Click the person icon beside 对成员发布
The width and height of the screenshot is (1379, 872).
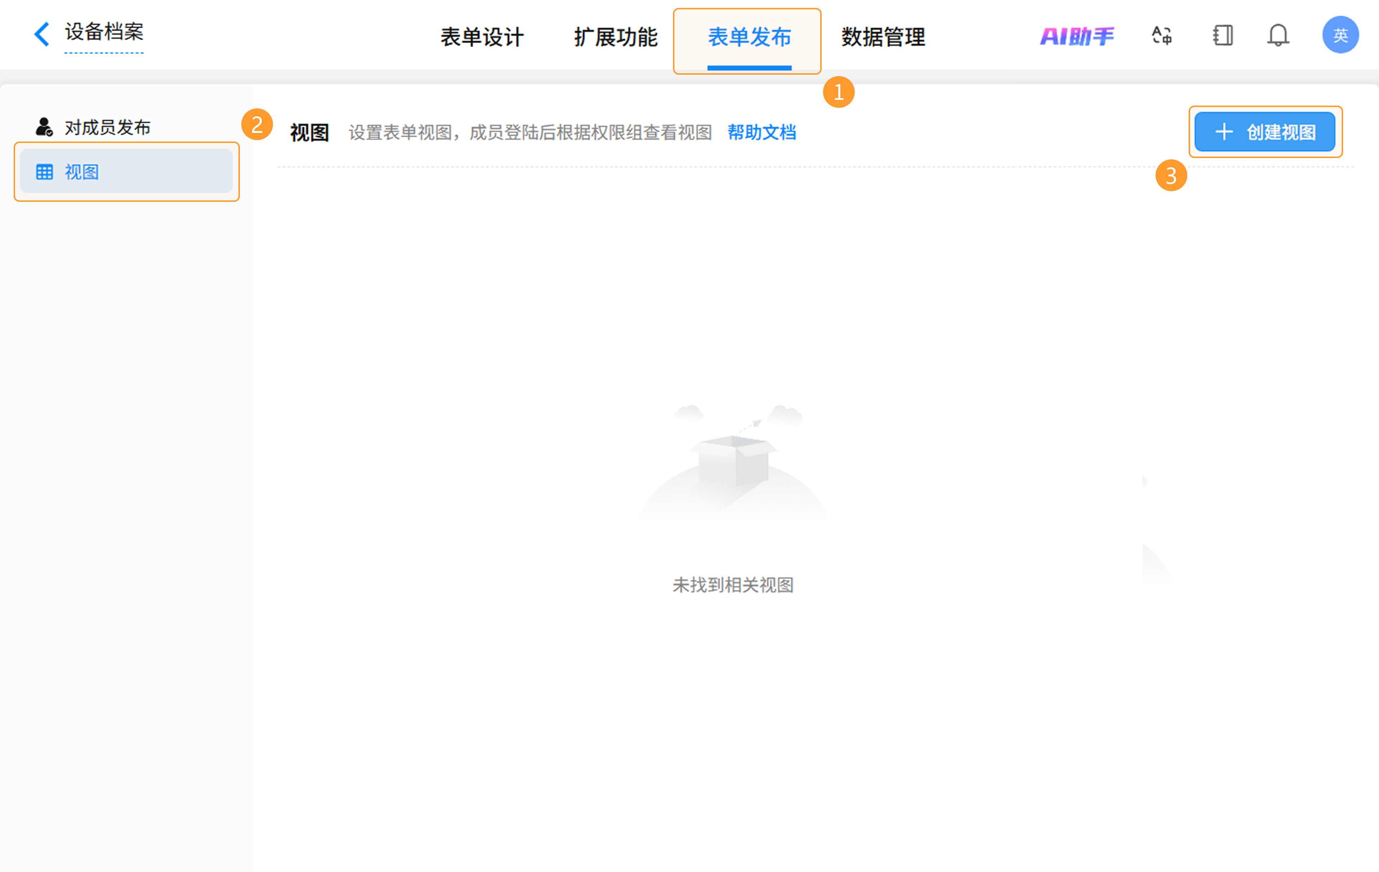pos(44,127)
